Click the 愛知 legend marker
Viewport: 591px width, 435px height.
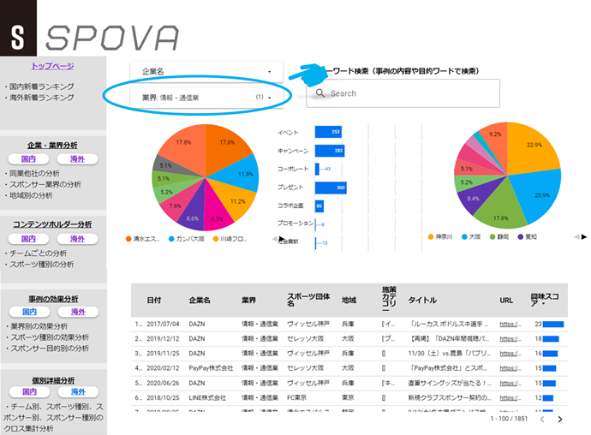tap(521, 236)
